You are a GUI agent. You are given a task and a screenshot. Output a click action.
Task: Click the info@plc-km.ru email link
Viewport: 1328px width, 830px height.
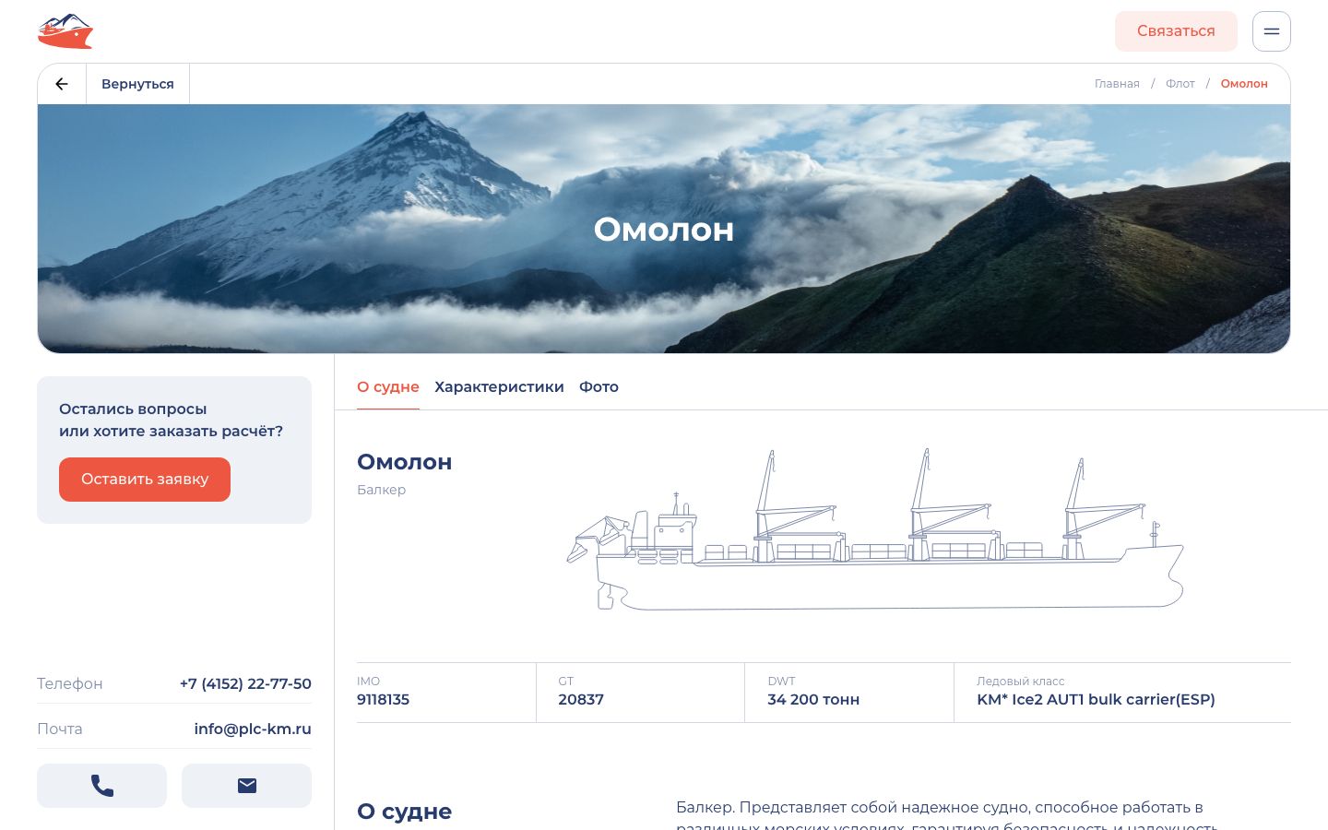tap(253, 729)
